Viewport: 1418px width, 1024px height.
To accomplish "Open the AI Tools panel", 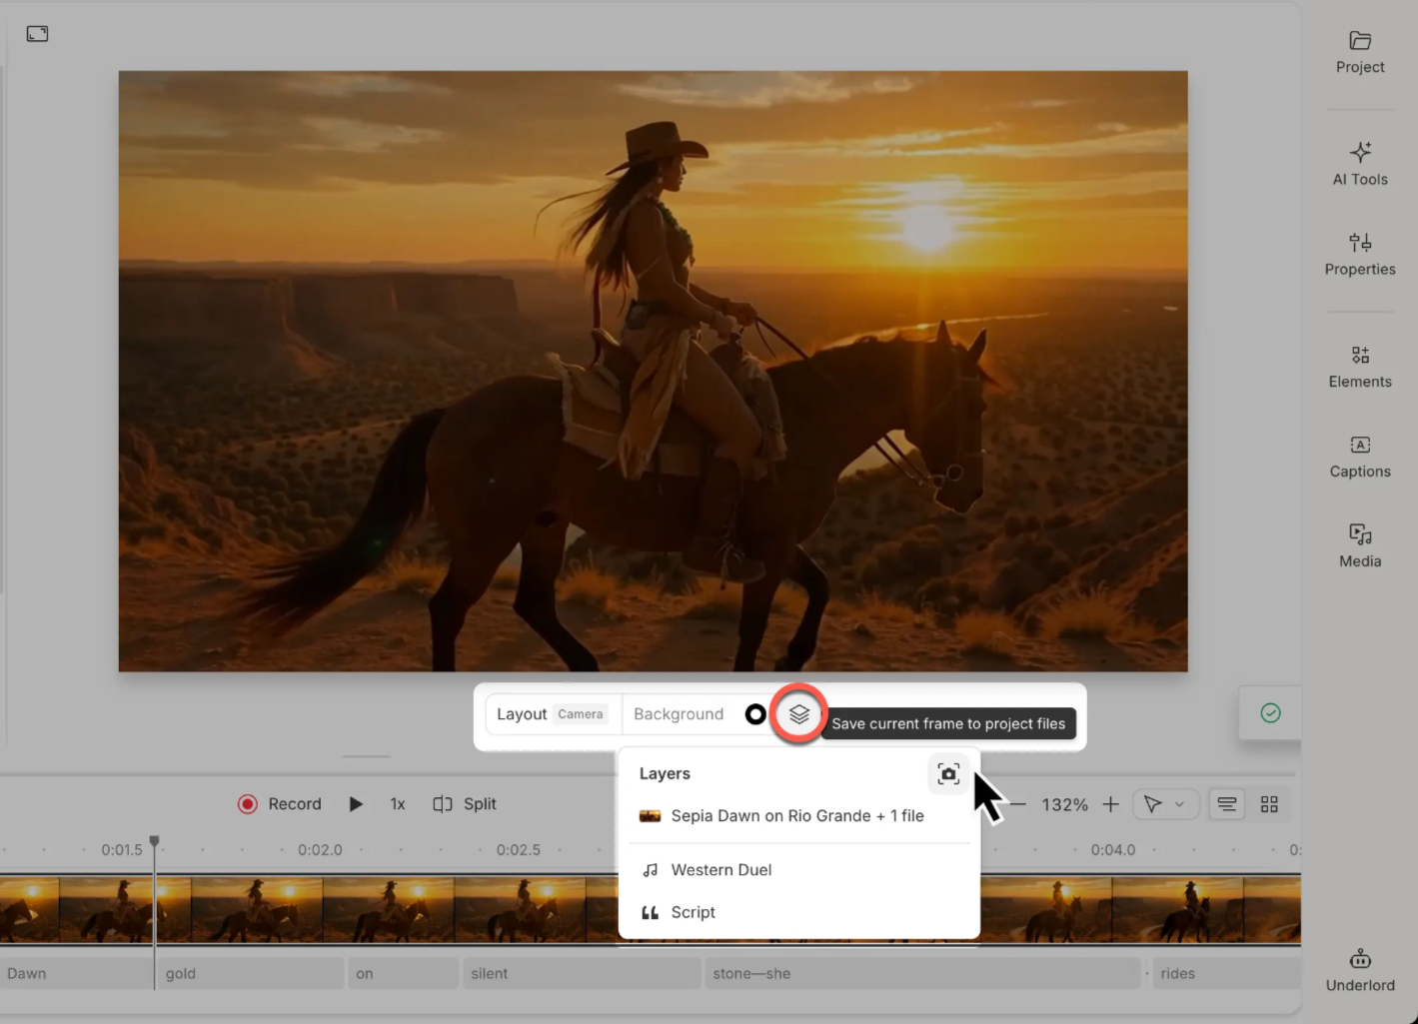I will [1359, 163].
